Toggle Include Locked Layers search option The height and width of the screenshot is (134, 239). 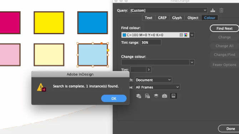[x=138, y=96]
